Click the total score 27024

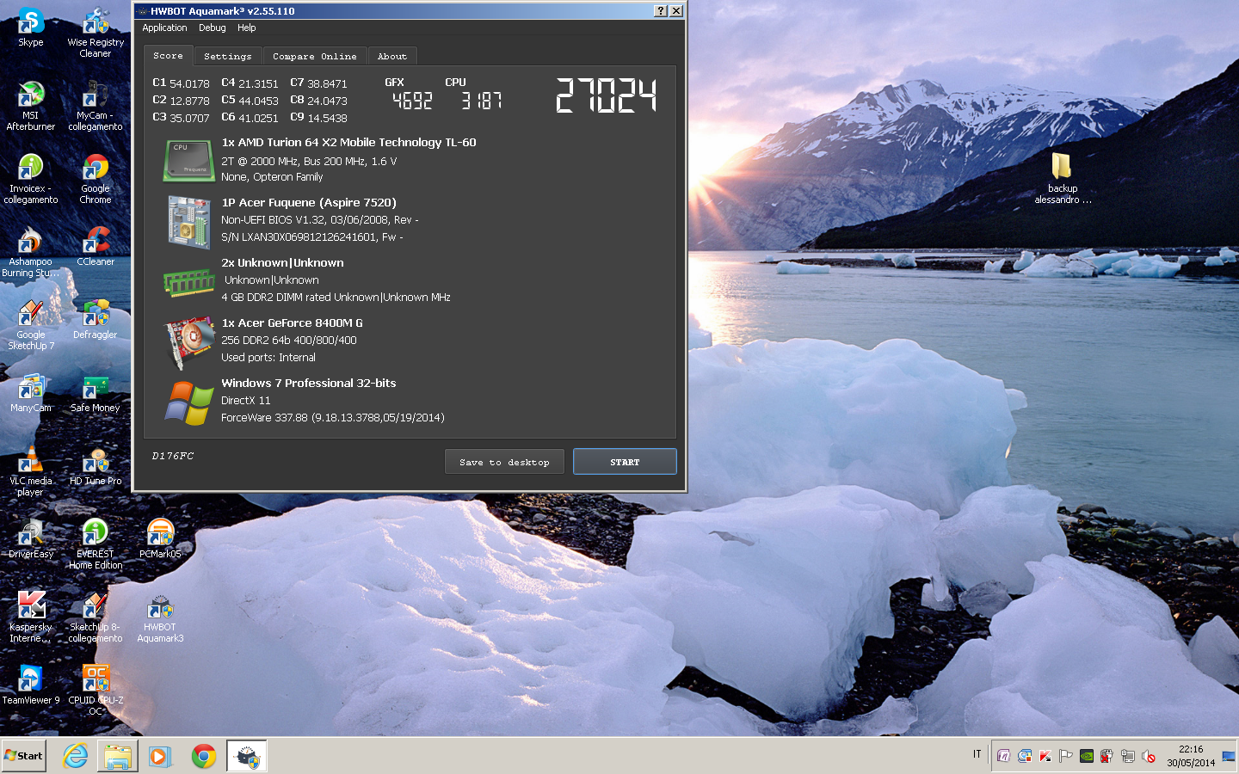tap(606, 95)
